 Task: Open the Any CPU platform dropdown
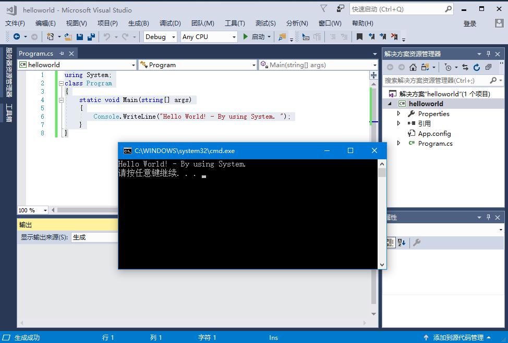[x=209, y=37]
